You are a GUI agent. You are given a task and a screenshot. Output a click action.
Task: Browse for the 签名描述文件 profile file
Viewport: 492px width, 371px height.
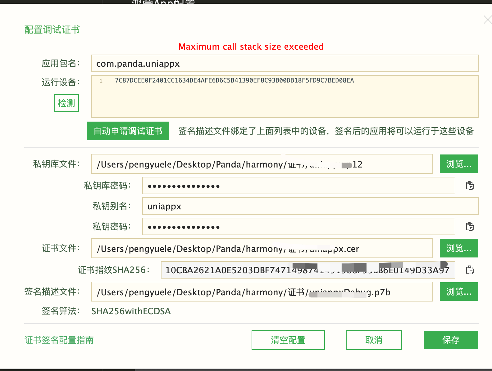point(459,292)
